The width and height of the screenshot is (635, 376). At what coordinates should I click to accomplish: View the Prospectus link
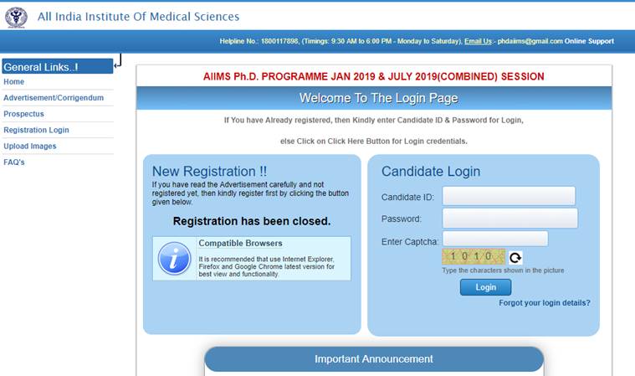[x=23, y=114]
